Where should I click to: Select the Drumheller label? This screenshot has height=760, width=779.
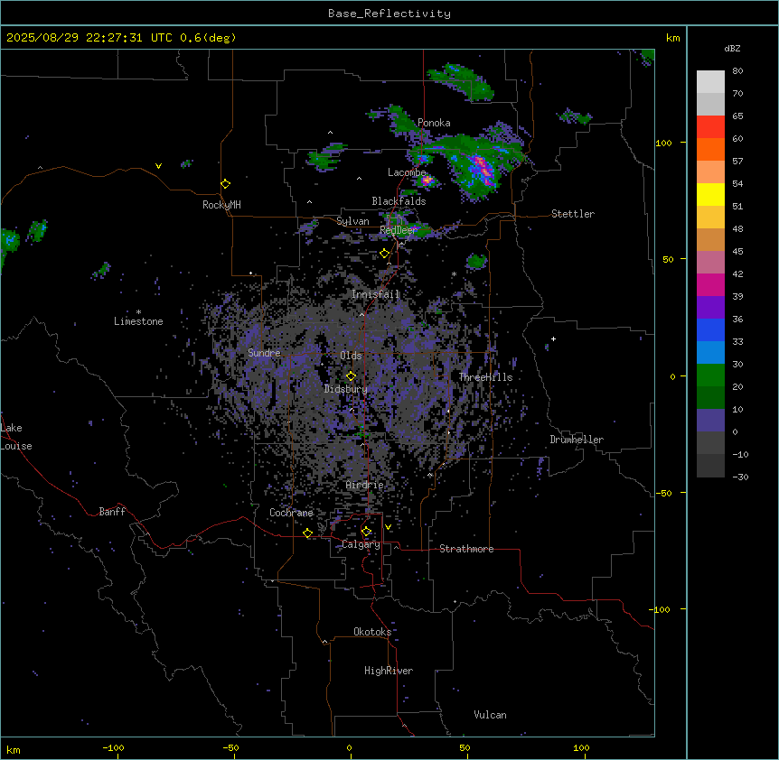click(x=577, y=440)
